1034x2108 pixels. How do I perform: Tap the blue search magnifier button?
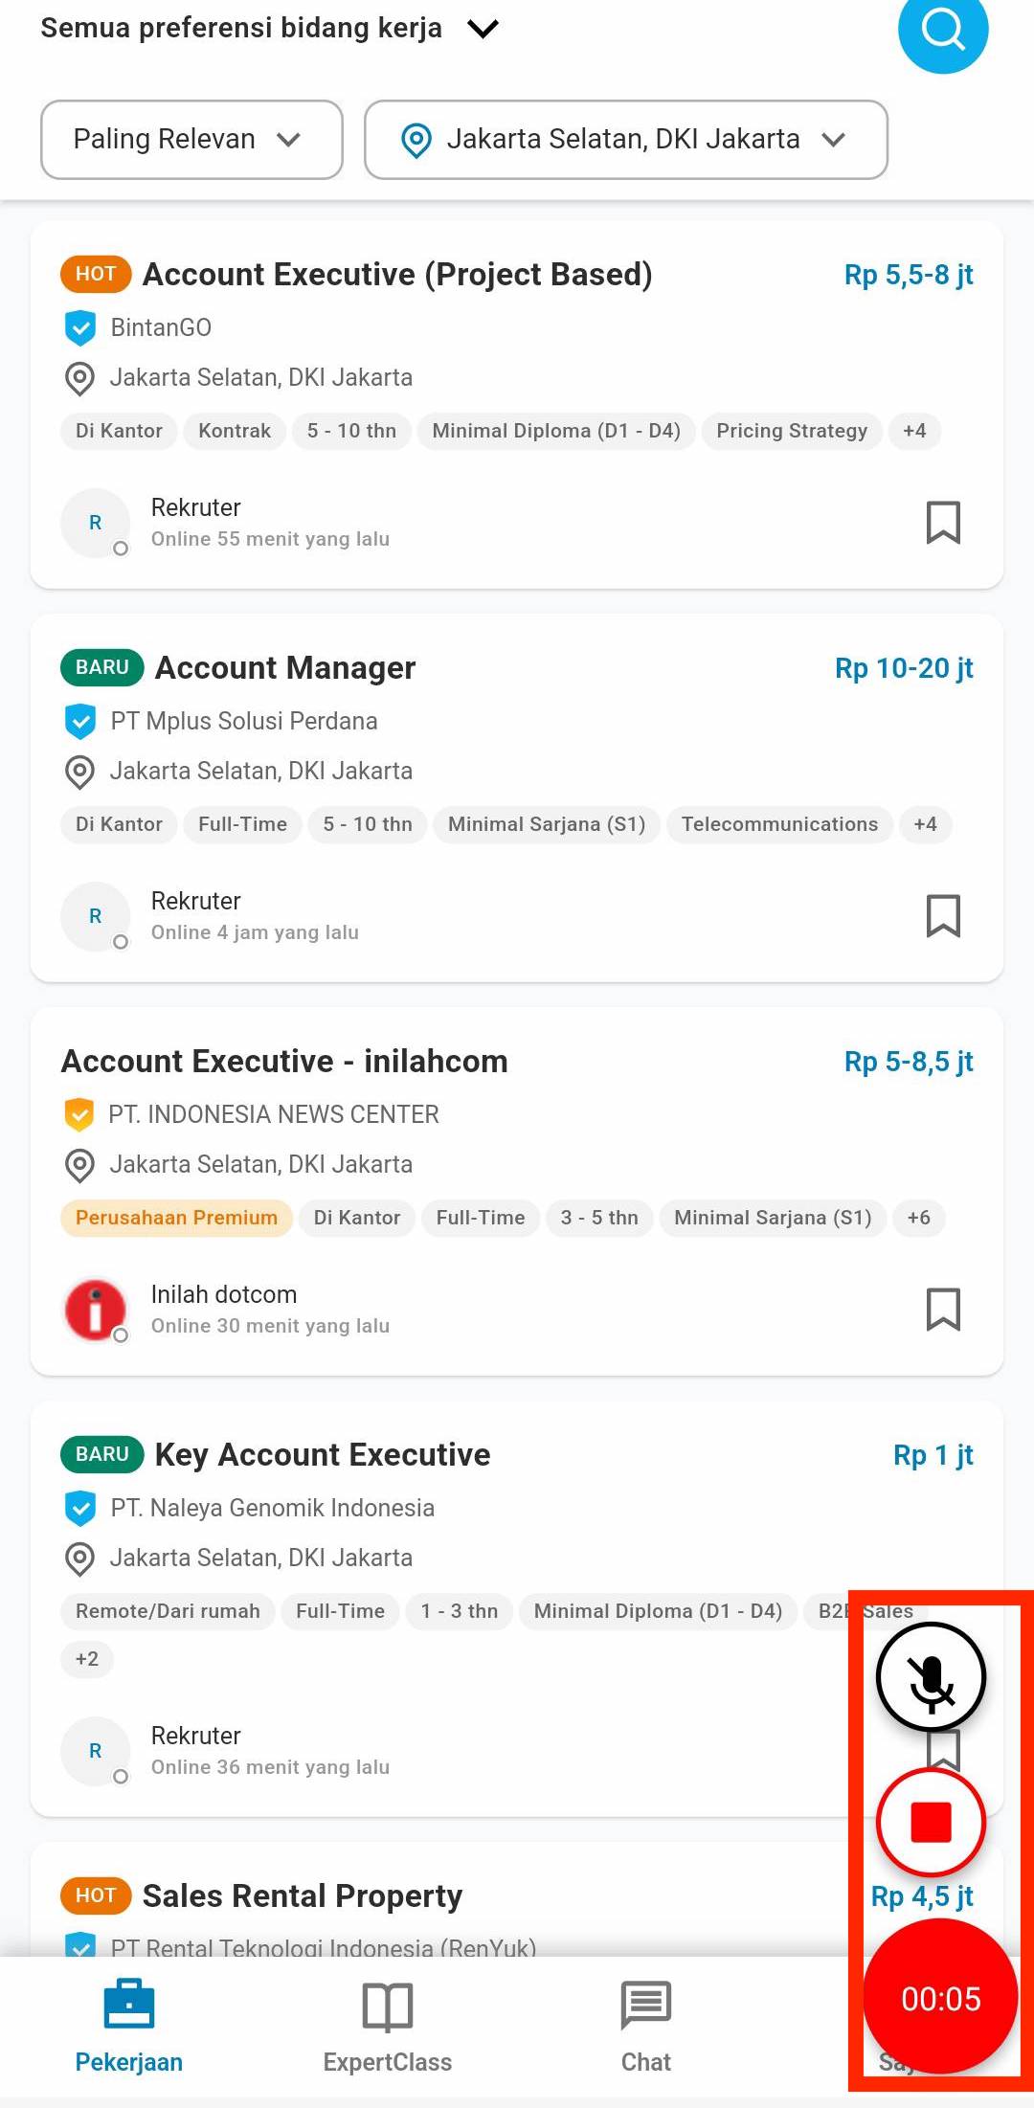coord(942,31)
